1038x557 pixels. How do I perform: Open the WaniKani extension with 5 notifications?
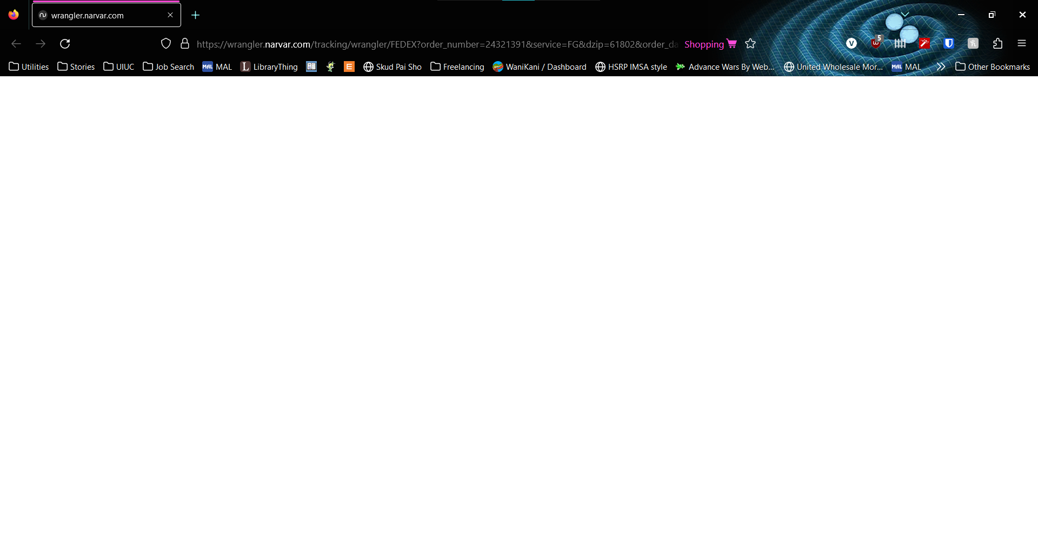click(x=876, y=43)
